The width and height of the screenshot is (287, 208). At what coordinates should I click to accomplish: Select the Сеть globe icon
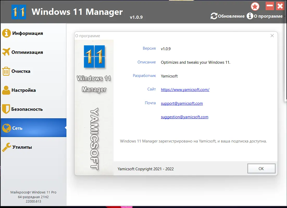pos(7,128)
